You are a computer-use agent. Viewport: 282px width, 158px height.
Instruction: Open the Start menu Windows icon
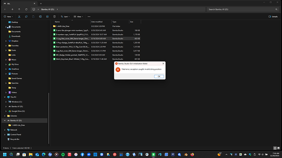click(4, 154)
